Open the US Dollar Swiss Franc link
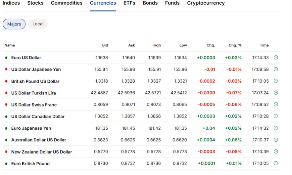The height and width of the screenshot is (175, 292). (34, 105)
